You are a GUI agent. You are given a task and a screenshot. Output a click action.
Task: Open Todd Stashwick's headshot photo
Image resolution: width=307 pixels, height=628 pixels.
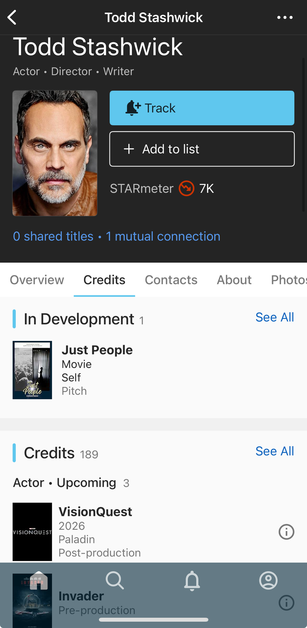(x=55, y=153)
